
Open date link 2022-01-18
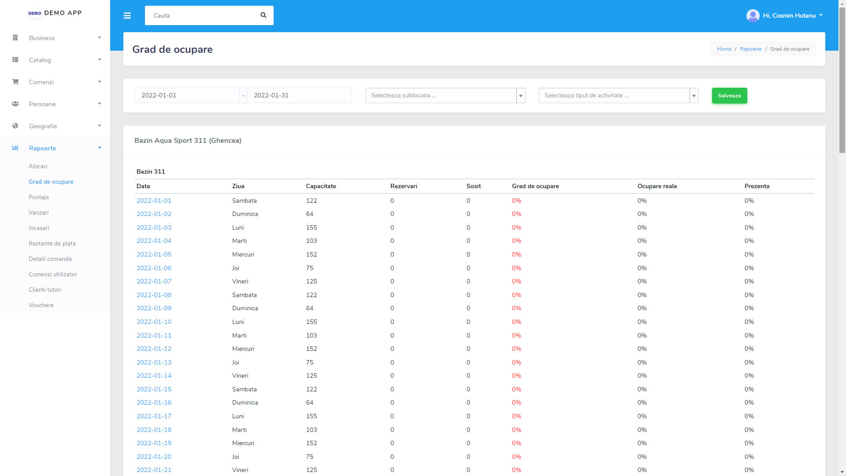click(154, 430)
